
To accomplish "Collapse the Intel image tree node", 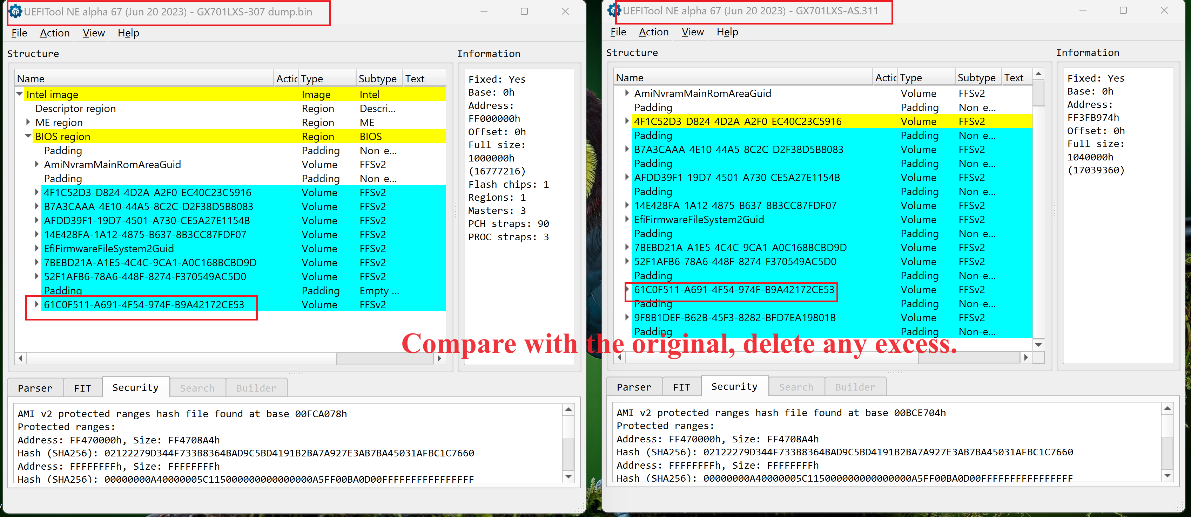I will click(x=19, y=94).
